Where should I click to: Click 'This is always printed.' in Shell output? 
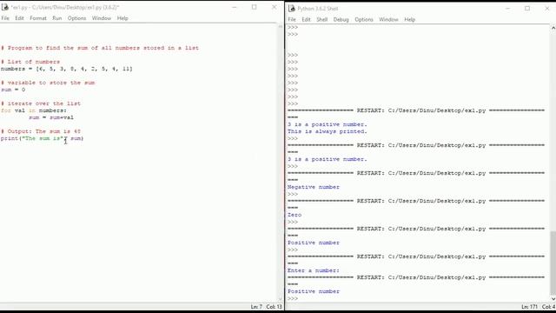(328, 131)
